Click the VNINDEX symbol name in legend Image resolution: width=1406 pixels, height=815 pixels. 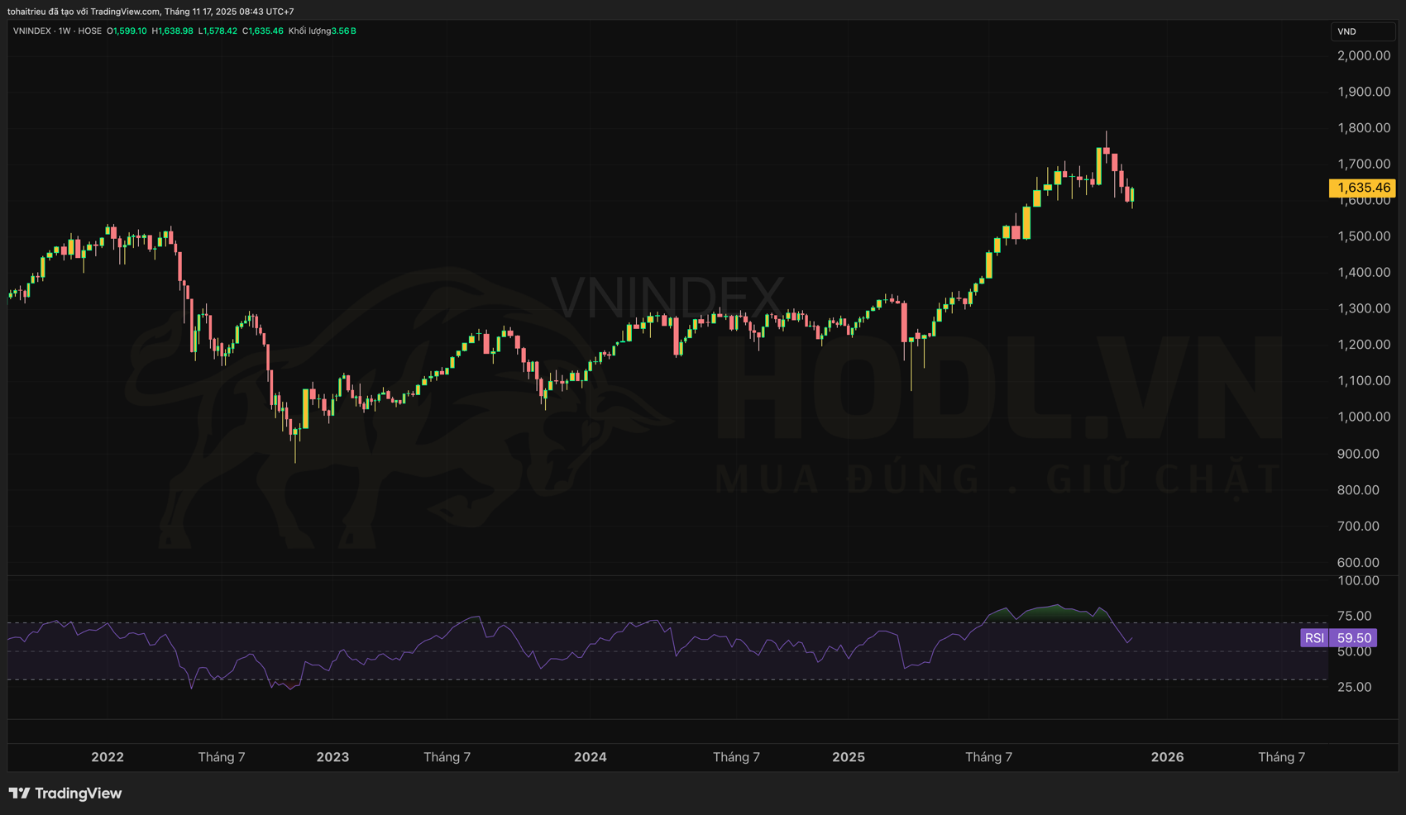pyautogui.click(x=31, y=31)
